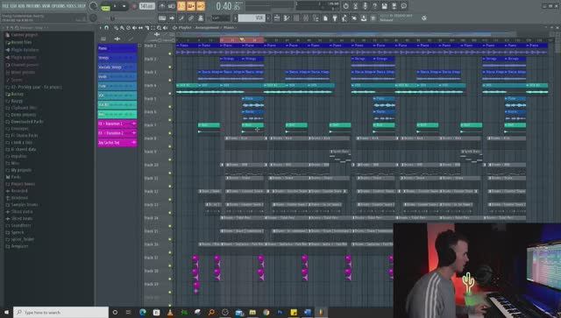Click the red Record button

pos(134,6)
